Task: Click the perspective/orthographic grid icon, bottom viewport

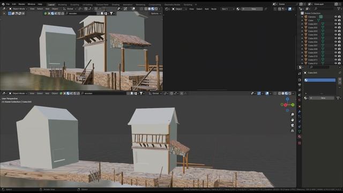Action: point(293,131)
